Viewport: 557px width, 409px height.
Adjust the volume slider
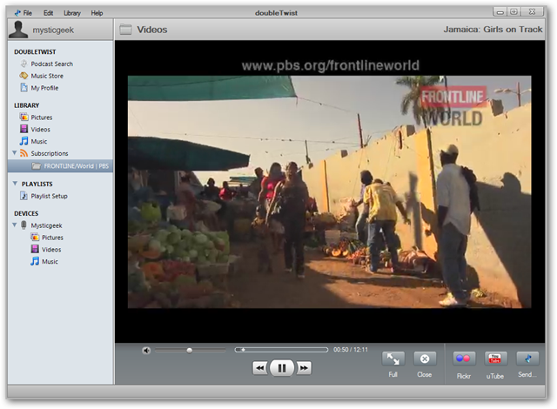click(190, 351)
